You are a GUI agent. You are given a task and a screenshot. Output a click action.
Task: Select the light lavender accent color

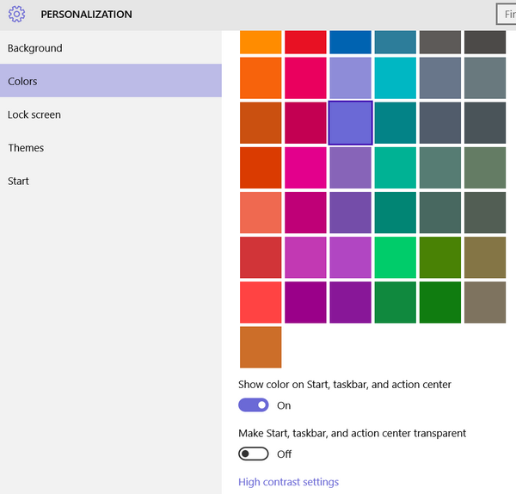[x=351, y=78]
